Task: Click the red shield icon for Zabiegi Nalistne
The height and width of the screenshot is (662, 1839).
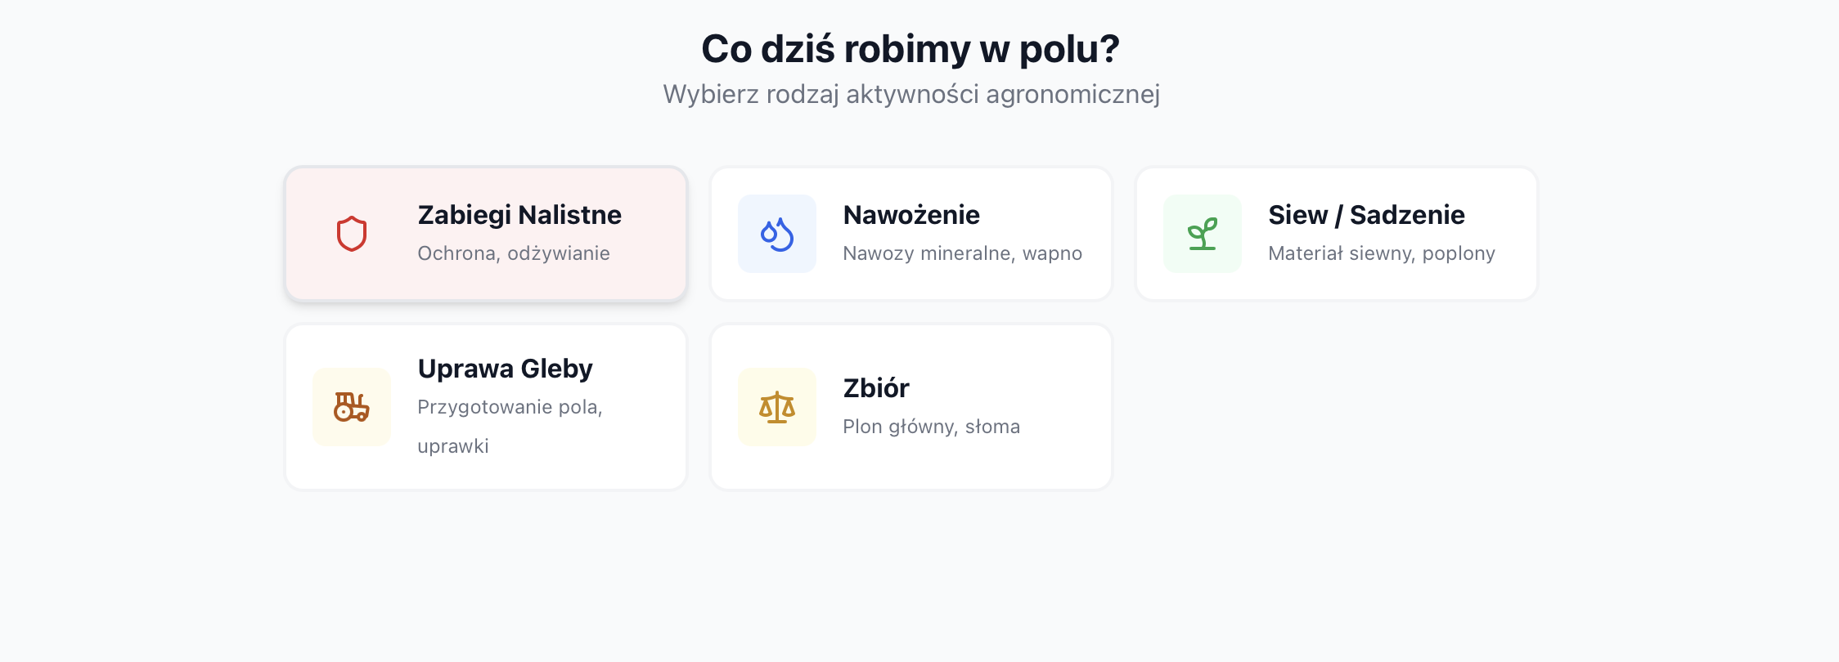Action: [352, 234]
